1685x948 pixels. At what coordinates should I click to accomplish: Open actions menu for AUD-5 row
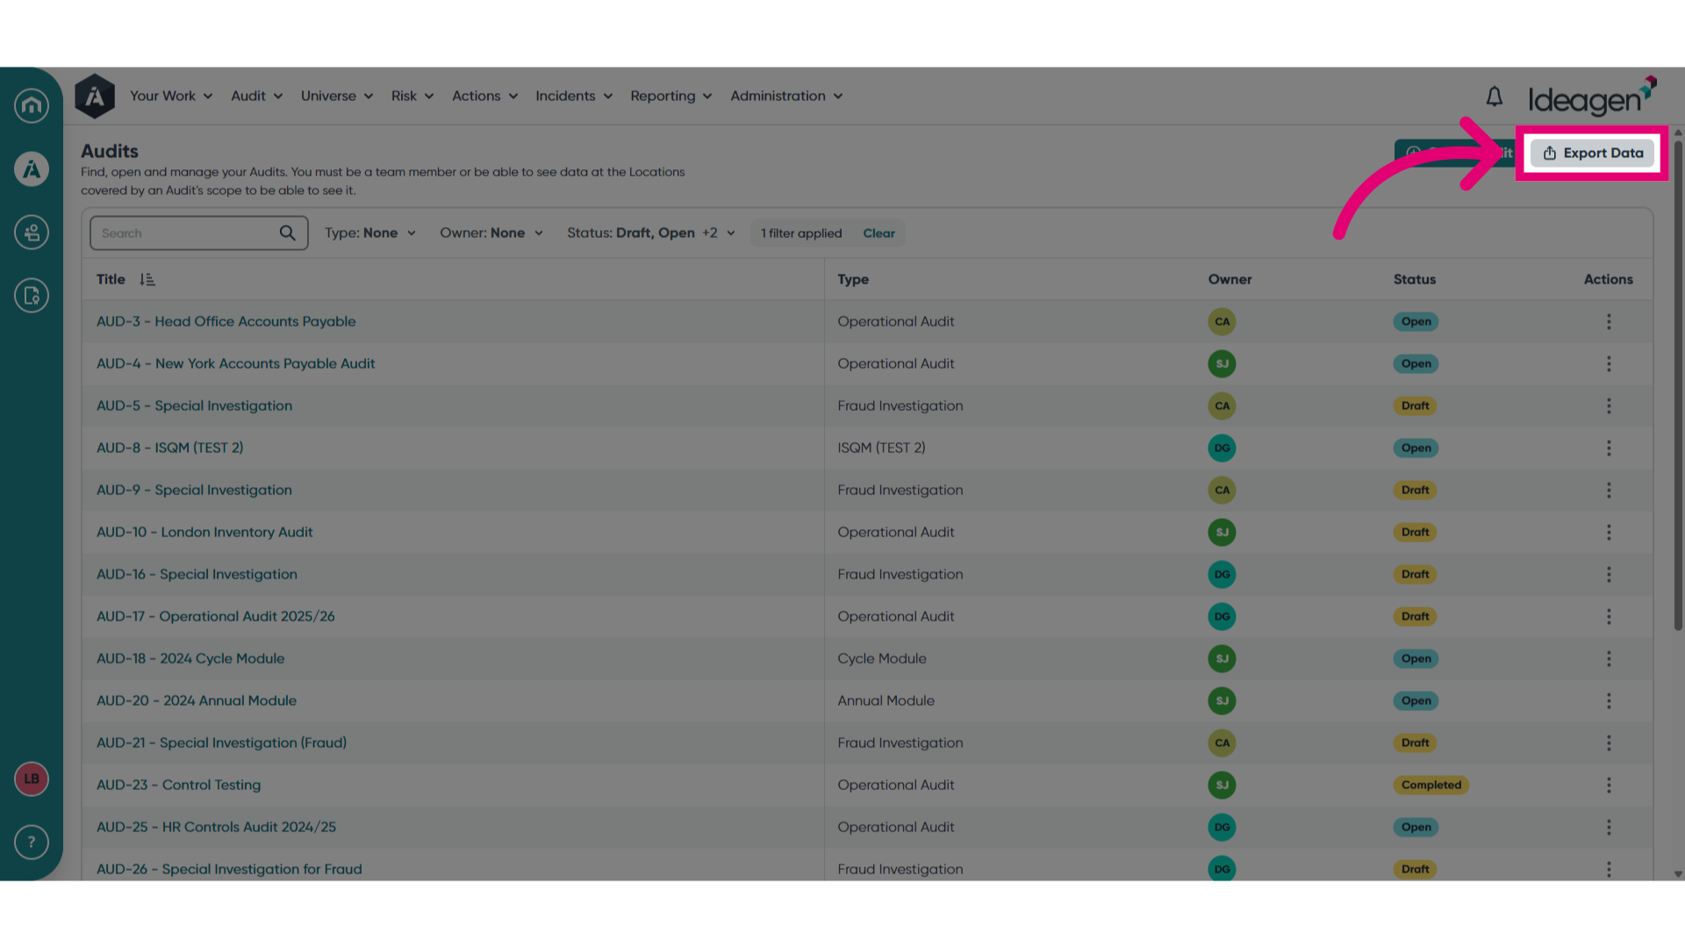click(x=1609, y=406)
